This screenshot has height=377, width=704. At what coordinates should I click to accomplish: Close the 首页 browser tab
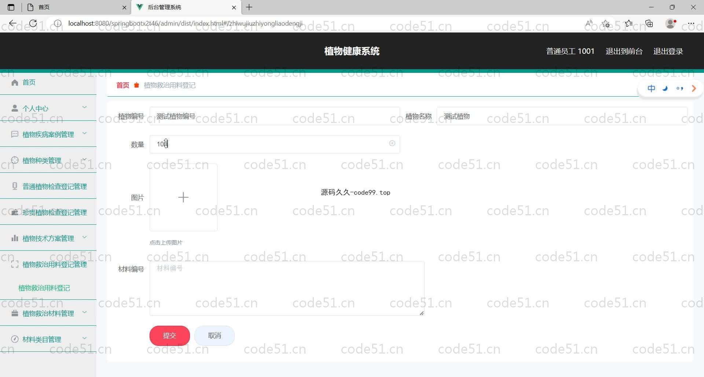(x=124, y=7)
